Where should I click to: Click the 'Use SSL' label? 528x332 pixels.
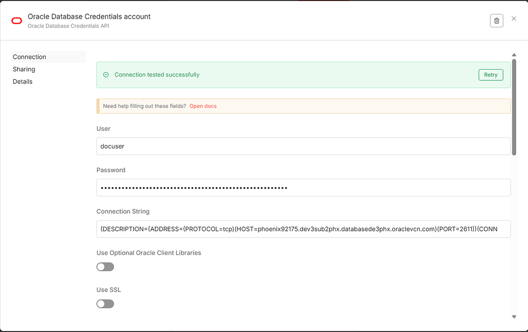coord(108,290)
